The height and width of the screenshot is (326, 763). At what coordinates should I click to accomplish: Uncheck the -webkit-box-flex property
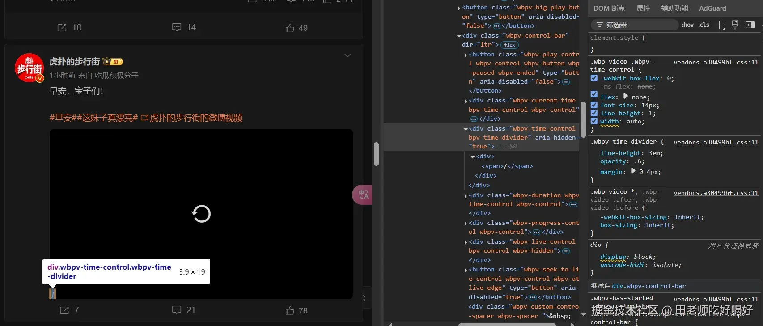[594, 78]
